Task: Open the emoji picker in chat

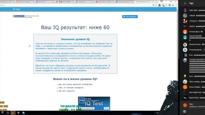Action: (184, 111)
